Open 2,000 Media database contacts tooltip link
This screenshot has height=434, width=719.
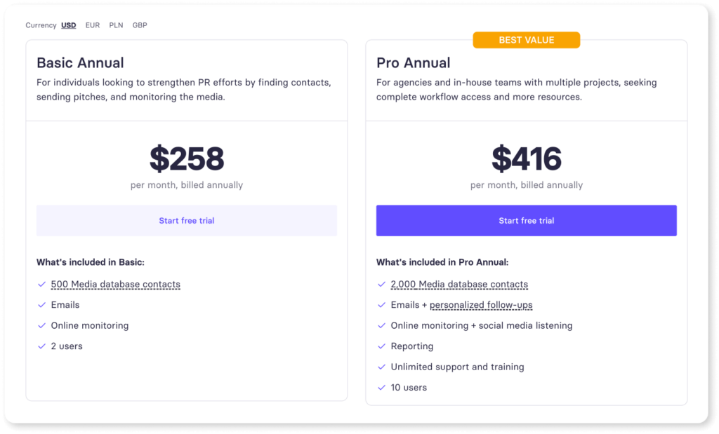pyautogui.click(x=459, y=285)
